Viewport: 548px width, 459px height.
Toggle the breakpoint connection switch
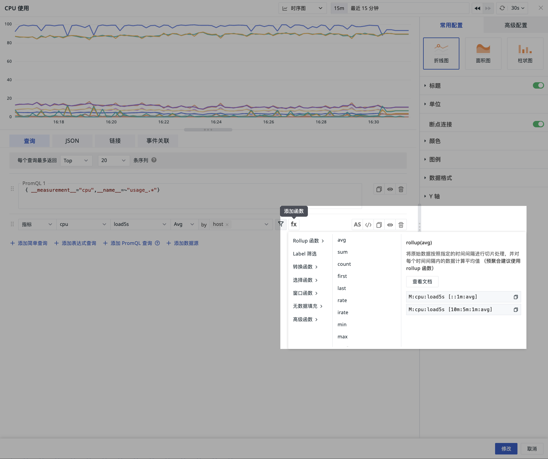[538, 124]
